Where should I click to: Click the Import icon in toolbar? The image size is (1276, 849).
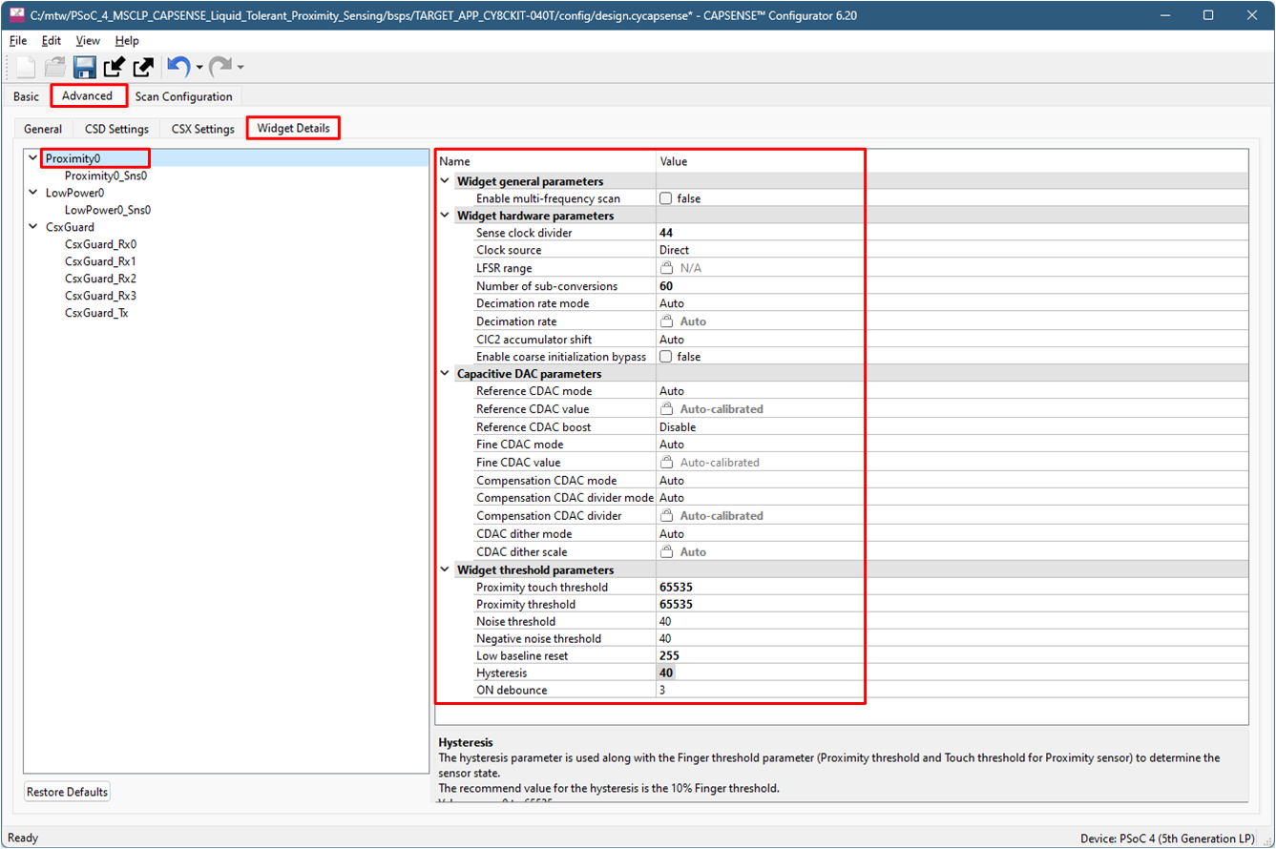pyautogui.click(x=115, y=67)
